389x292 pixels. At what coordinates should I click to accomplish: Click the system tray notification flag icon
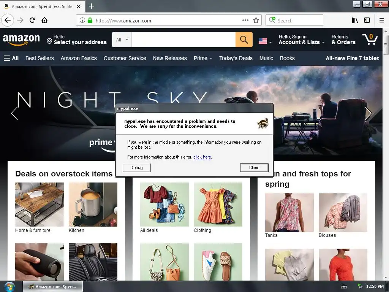[360, 287]
